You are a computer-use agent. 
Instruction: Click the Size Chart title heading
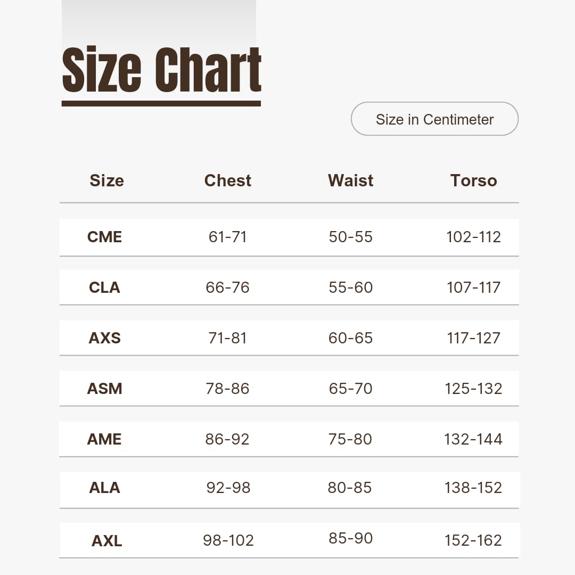(161, 71)
